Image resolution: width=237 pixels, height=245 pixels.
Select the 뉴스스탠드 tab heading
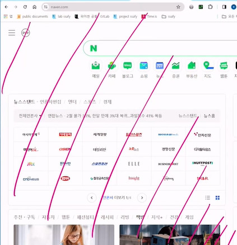[25, 102]
